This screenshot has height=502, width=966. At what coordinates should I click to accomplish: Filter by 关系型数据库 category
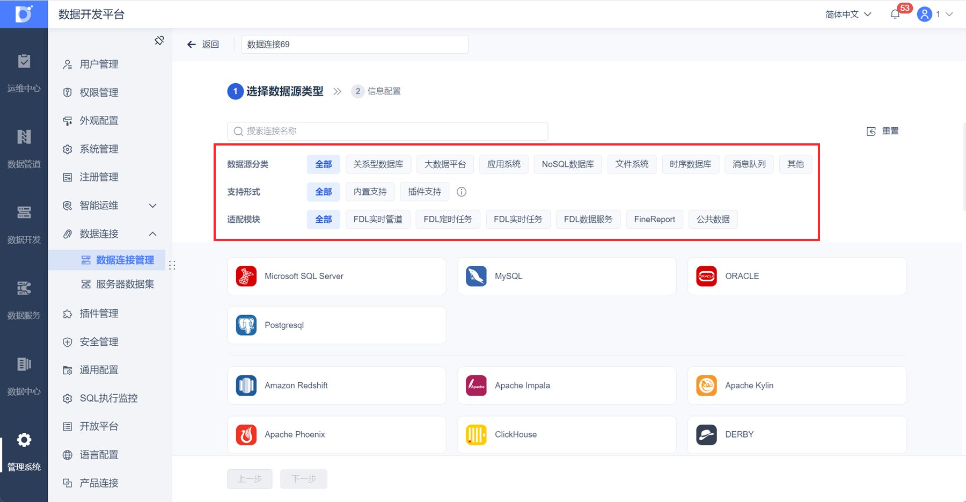[378, 164]
